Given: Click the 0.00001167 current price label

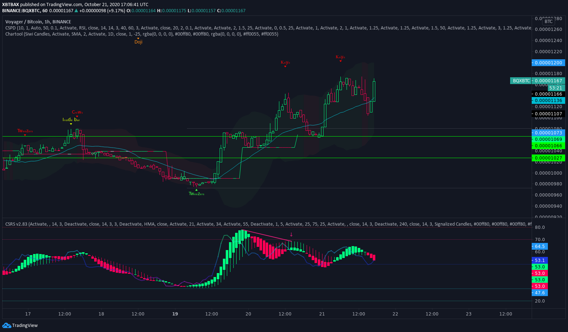Looking at the screenshot, I should [x=548, y=81].
